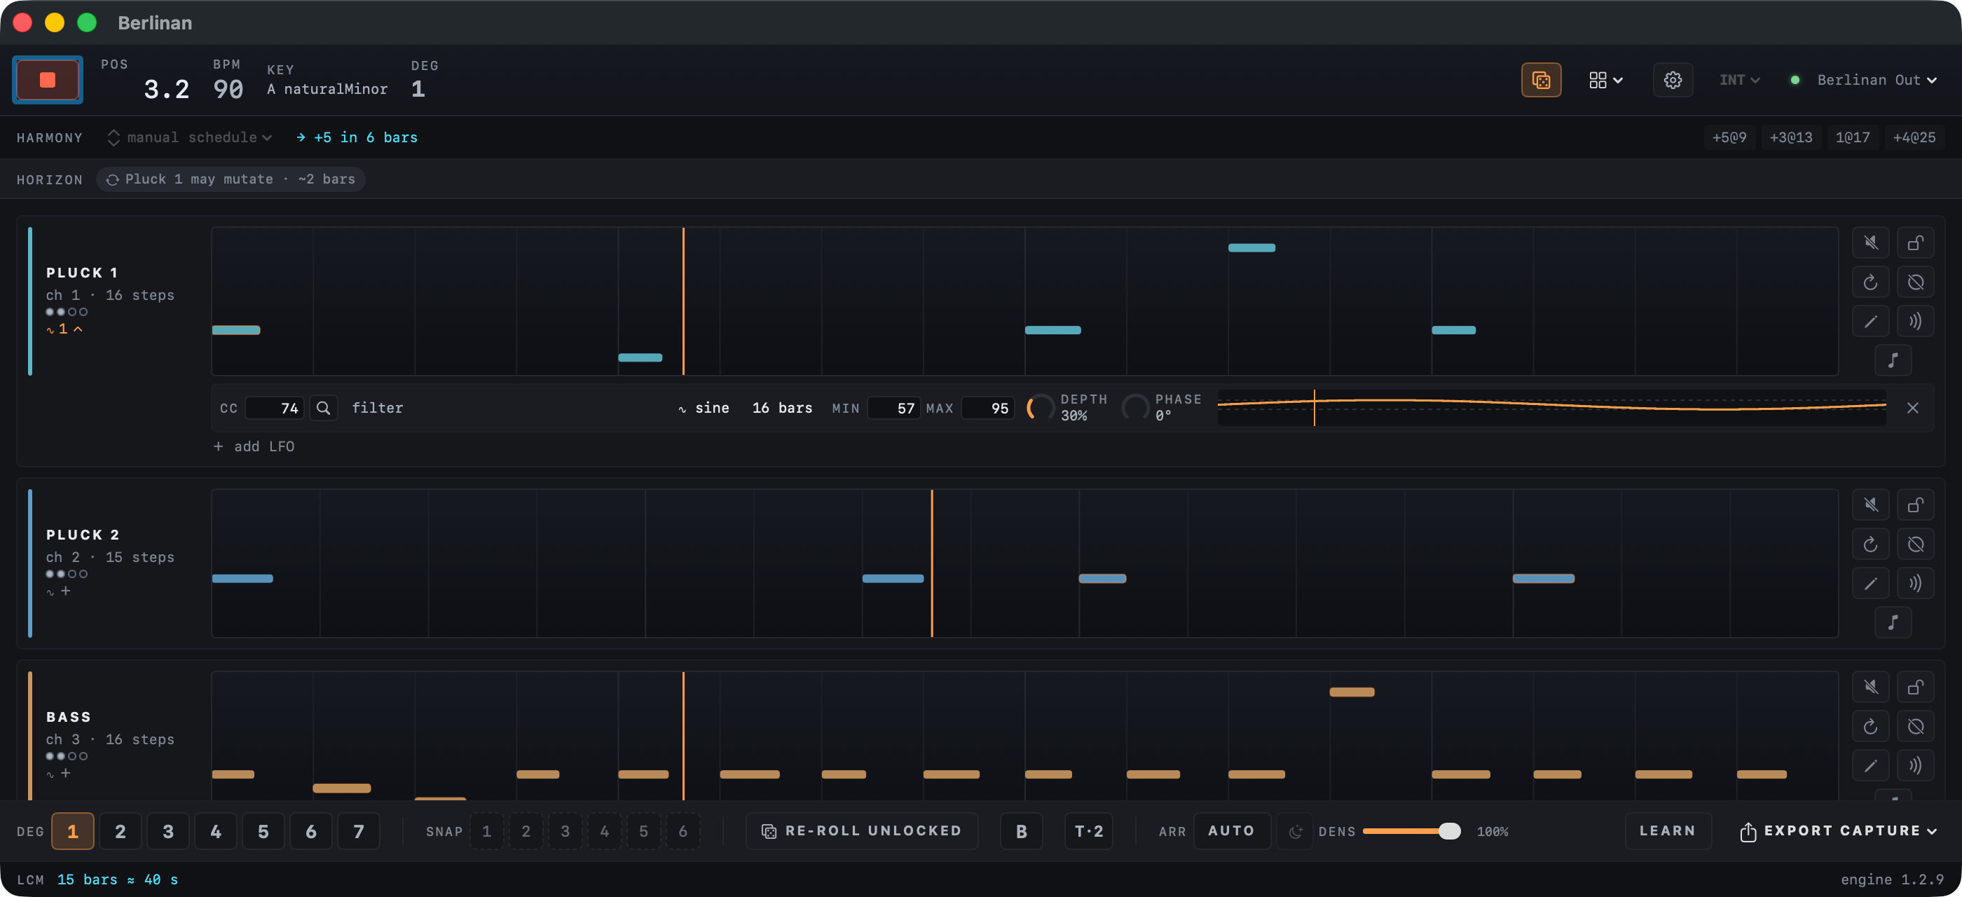Click the CC search magnifier icon

[324, 408]
